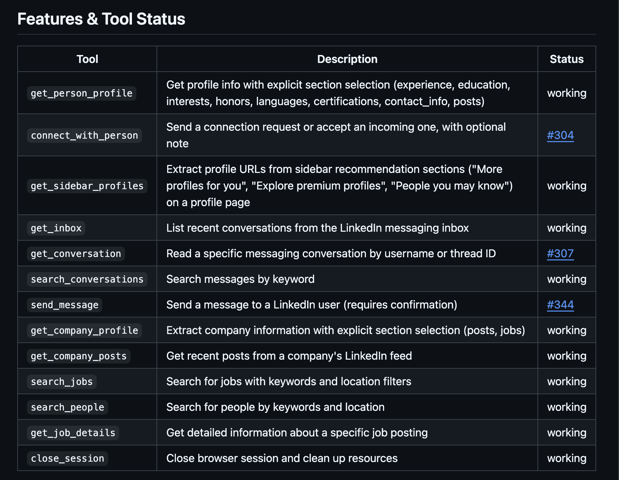This screenshot has height=480, width=619.
Task: Click the get_inbox code label
Action: tap(56, 228)
